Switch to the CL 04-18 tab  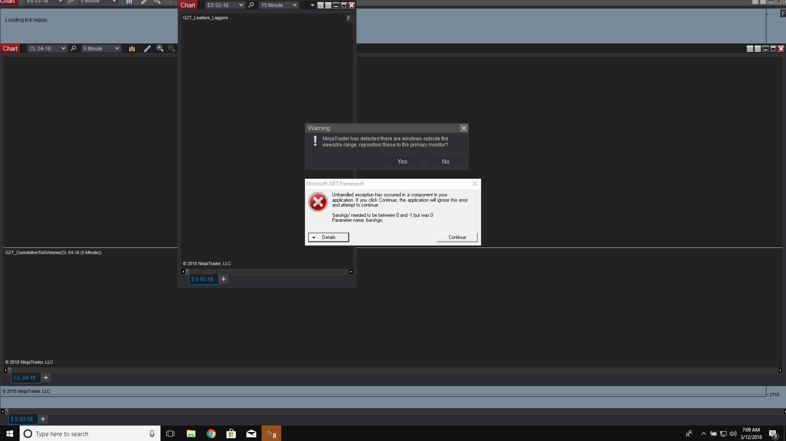[25, 378]
